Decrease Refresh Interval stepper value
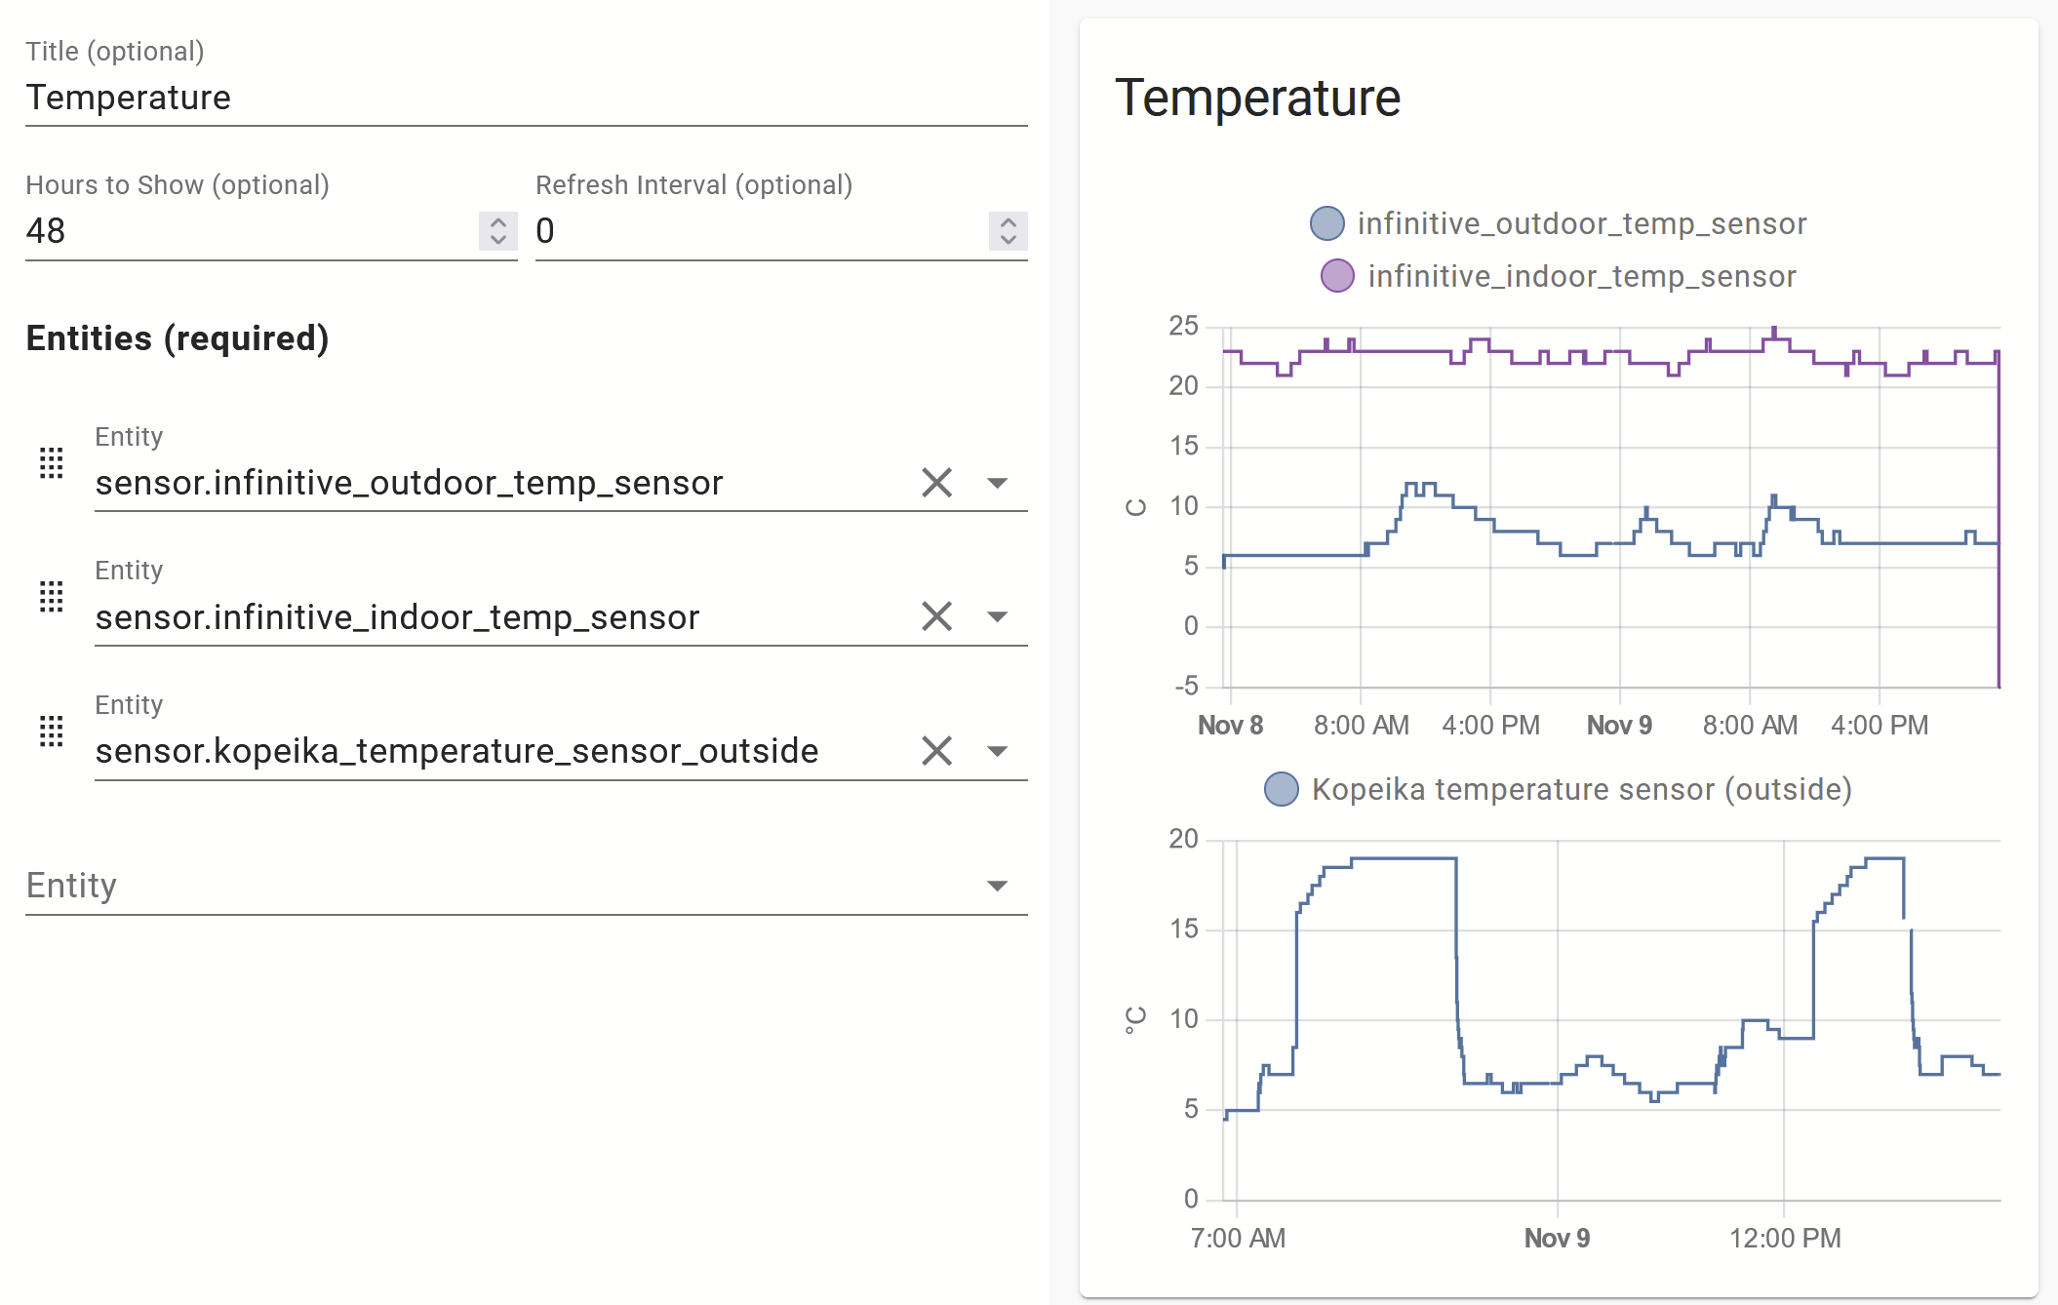This screenshot has height=1305, width=2058. tap(1008, 240)
